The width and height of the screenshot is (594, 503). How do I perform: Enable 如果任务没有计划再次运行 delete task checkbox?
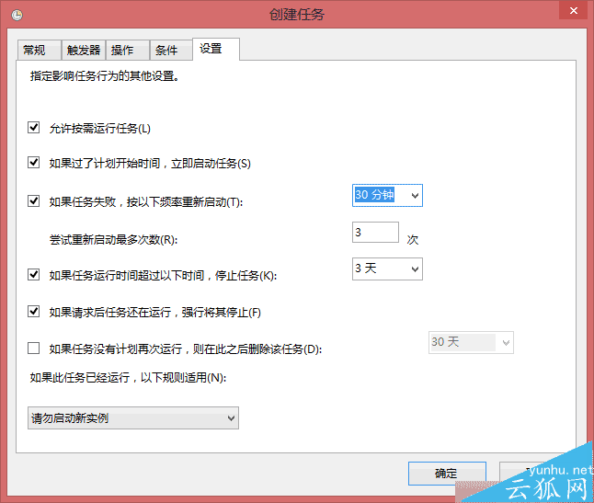(x=34, y=349)
